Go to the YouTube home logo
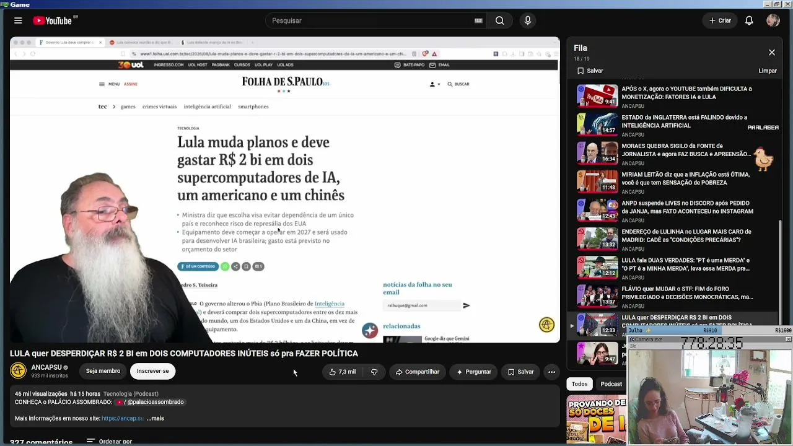This screenshot has width=793, height=446. pos(53,20)
